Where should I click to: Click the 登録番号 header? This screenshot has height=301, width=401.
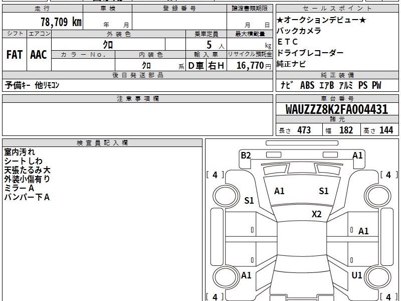(x=179, y=9)
